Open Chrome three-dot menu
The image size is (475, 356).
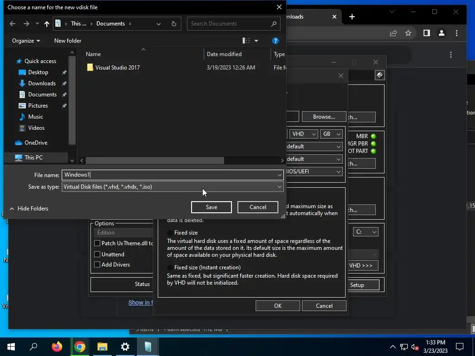pos(456,33)
